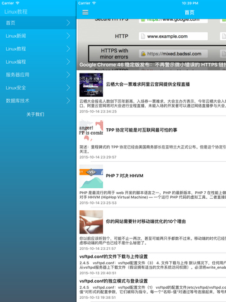Open article 你的网站需要针对移动端优化的10个理由

pos(146,221)
